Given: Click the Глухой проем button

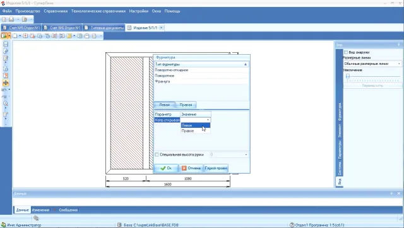Looking at the screenshot, I should (216, 168).
